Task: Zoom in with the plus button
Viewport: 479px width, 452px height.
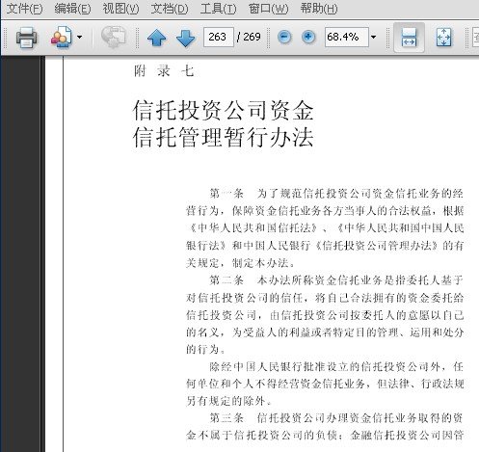Action: (308, 37)
